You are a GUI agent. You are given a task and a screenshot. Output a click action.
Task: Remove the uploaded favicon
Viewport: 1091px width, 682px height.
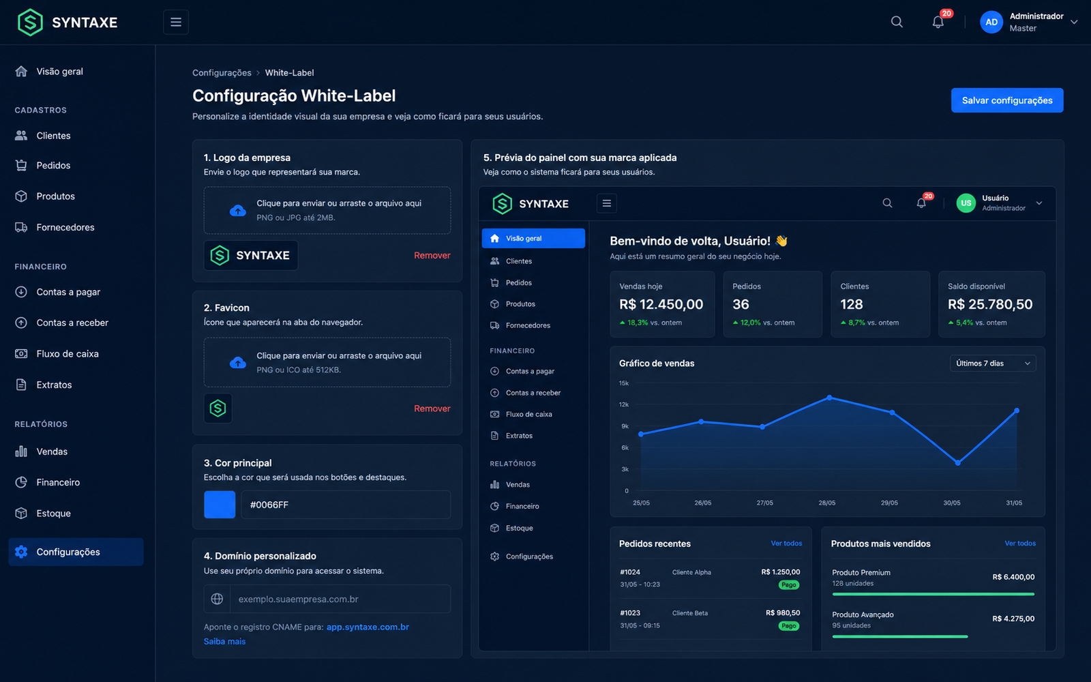[432, 409]
